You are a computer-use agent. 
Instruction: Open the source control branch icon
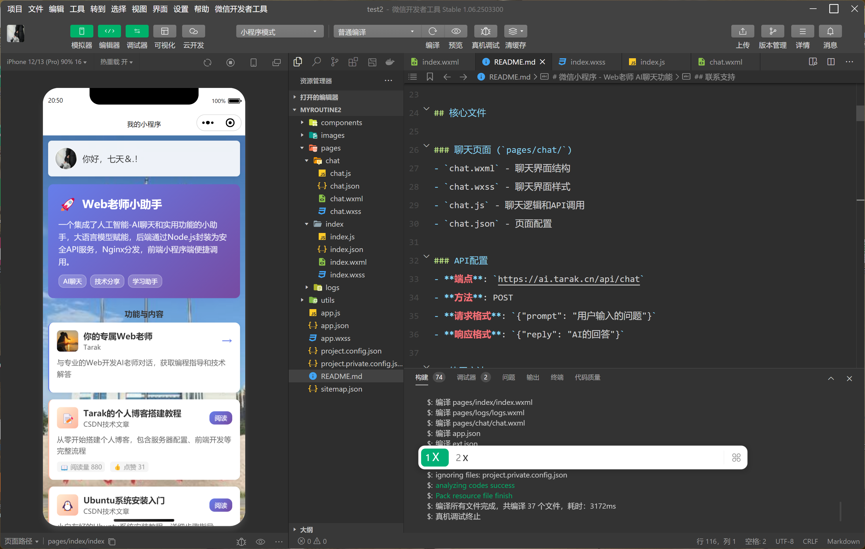click(x=335, y=62)
